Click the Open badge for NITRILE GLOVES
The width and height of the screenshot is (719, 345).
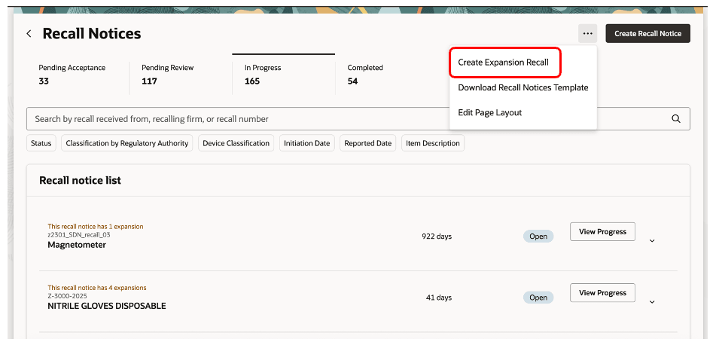tap(538, 298)
